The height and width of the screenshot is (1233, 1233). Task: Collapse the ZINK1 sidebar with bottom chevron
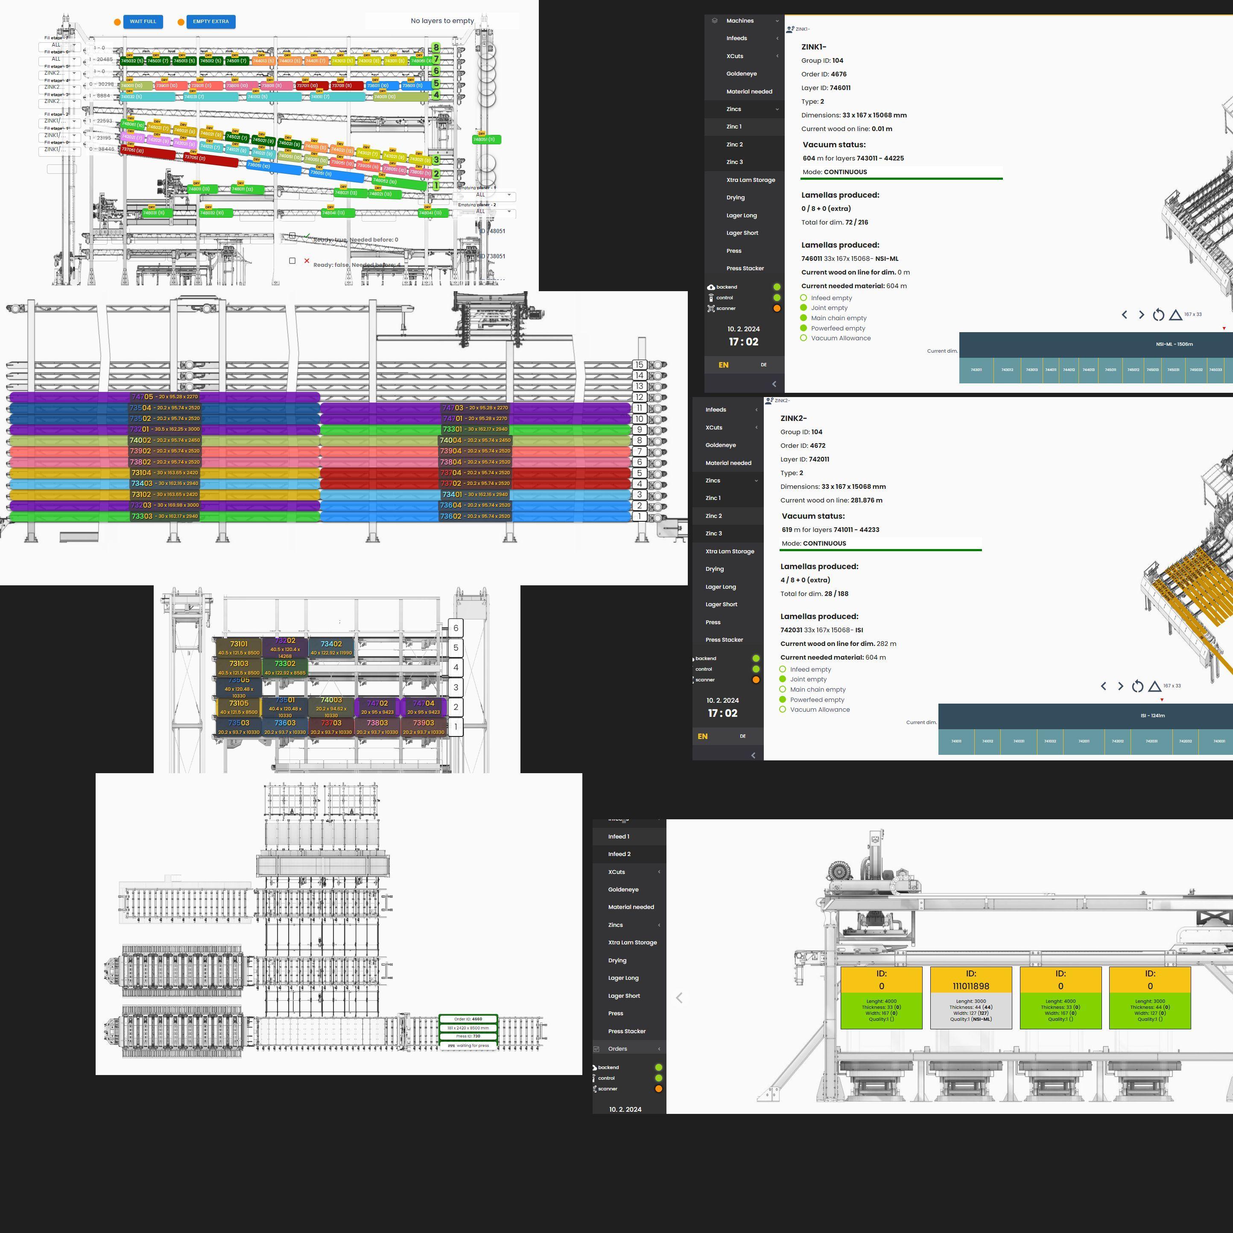click(x=774, y=384)
